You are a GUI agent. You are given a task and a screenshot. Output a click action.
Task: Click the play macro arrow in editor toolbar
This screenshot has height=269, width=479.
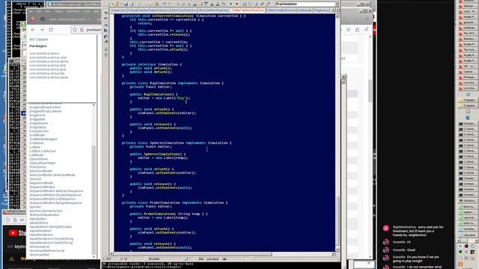(231, 4)
